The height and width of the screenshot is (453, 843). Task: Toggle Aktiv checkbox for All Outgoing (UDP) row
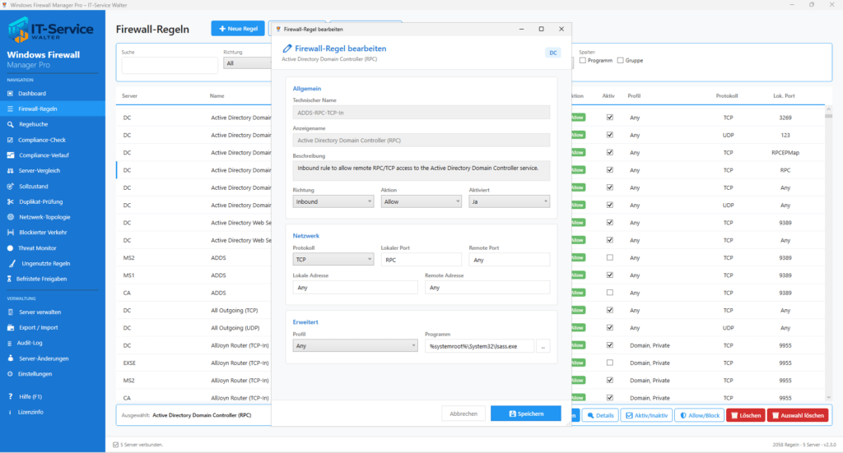click(x=610, y=327)
